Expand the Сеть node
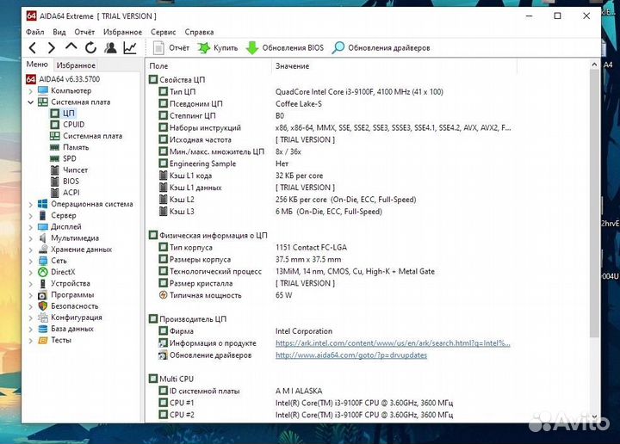The image size is (620, 444). point(31,261)
